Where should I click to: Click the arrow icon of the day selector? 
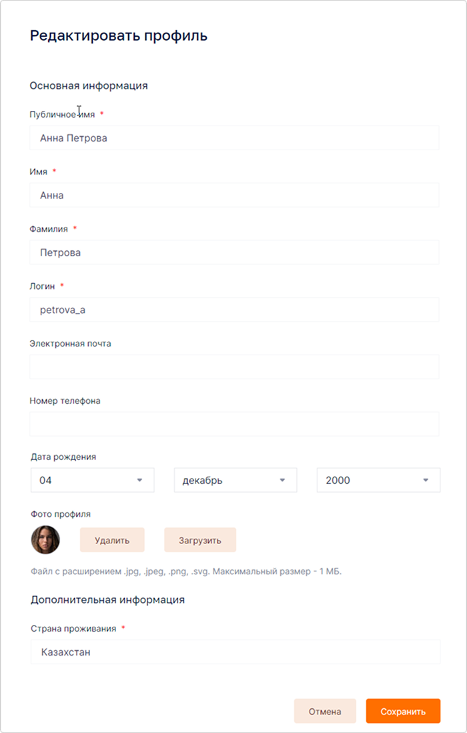coord(139,480)
